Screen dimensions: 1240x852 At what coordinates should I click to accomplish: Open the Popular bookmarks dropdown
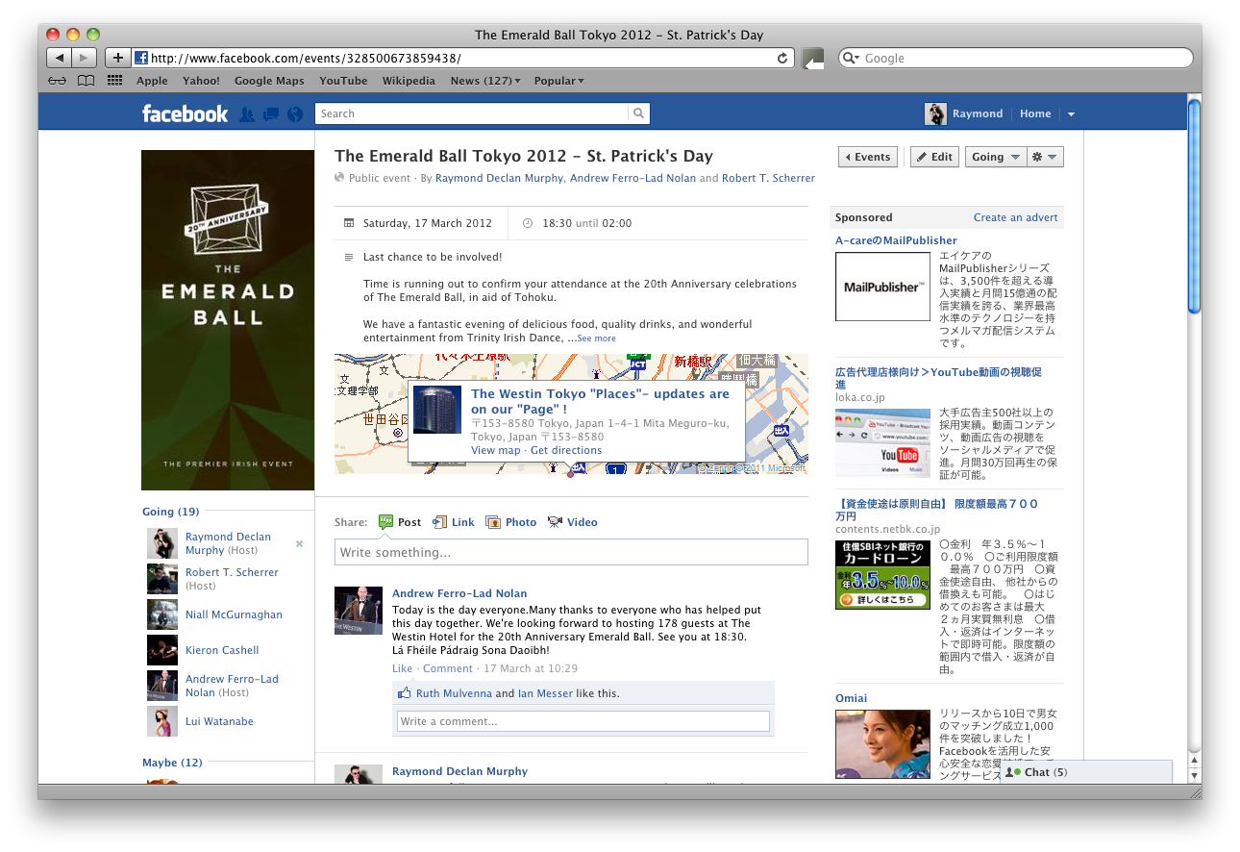click(558, 81)
